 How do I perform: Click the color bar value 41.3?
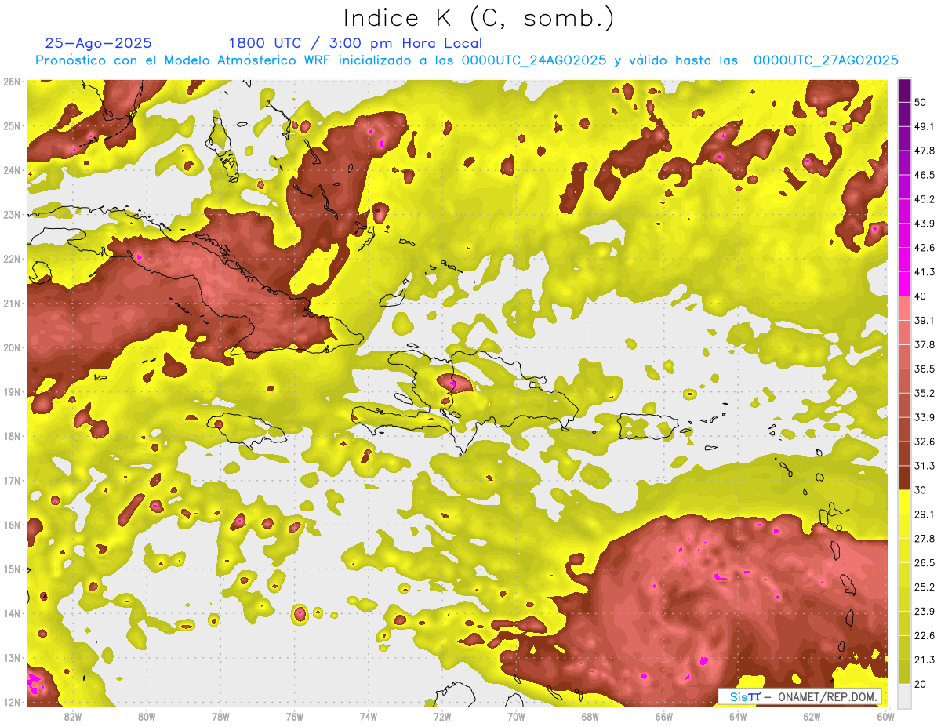pos(925,272)
